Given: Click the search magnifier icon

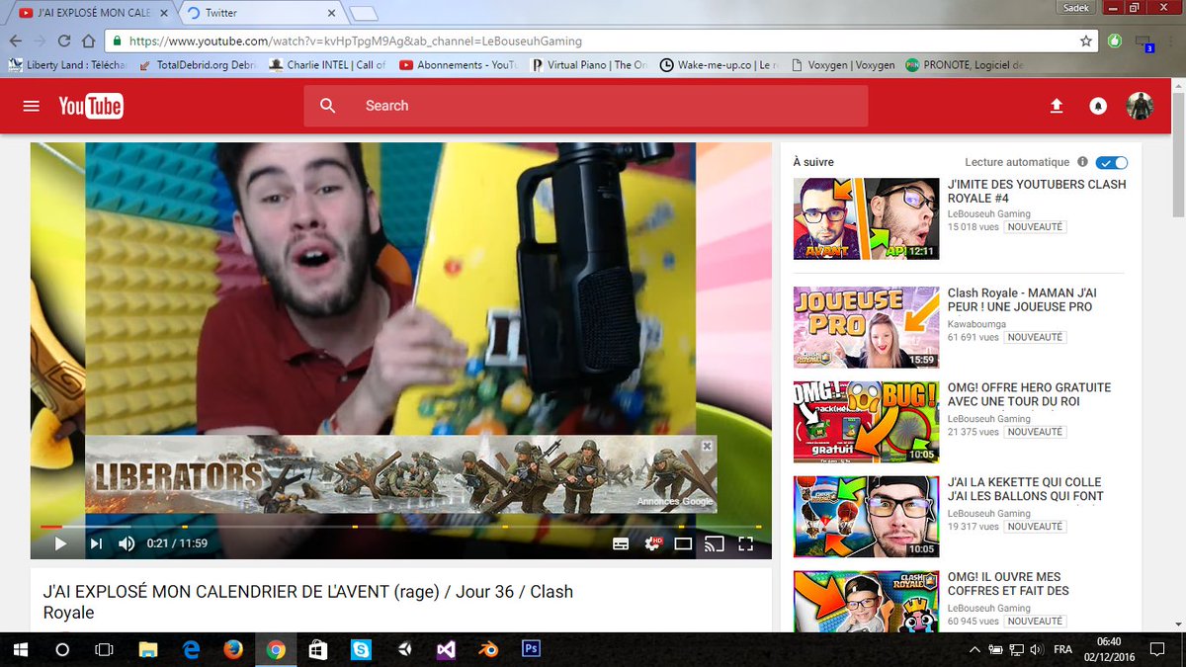Looking at the screenshot, I should 328,106.
